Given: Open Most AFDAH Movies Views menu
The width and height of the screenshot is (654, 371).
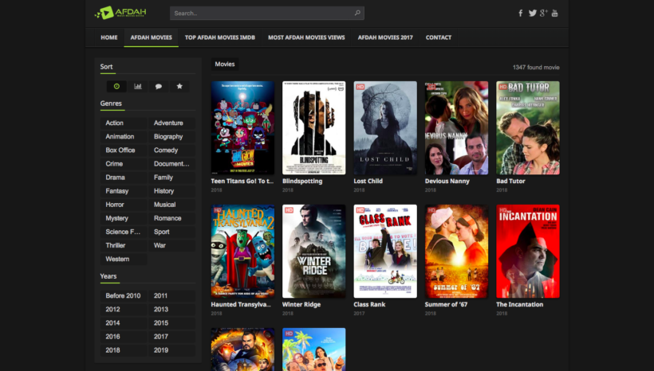Looking at the screenshot, I should tap(306, 37).
